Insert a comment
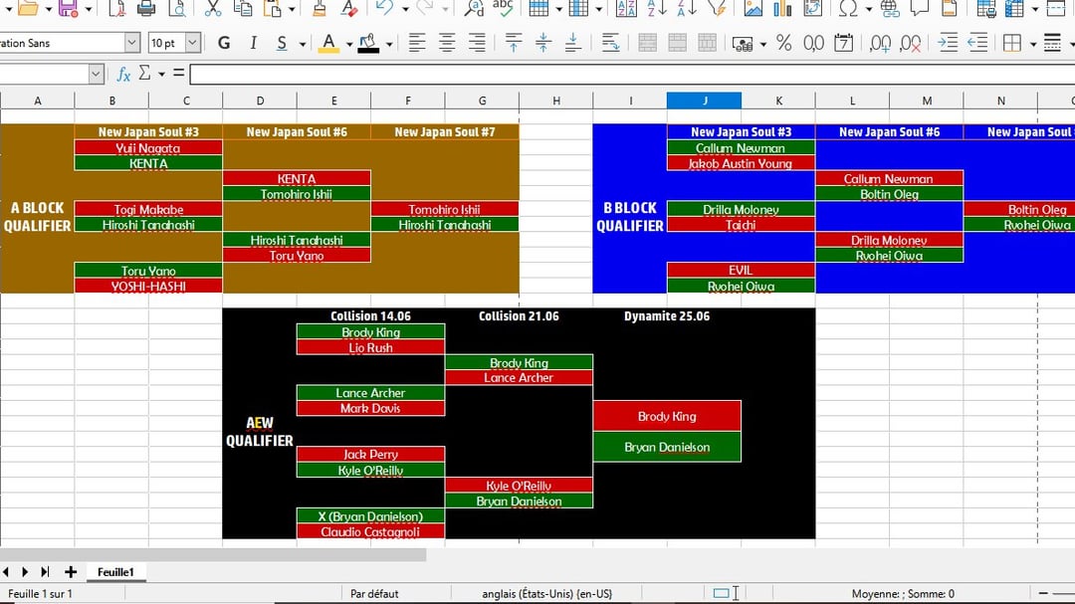The height and width of the screenshot is (604, 1075). [920, 8]
